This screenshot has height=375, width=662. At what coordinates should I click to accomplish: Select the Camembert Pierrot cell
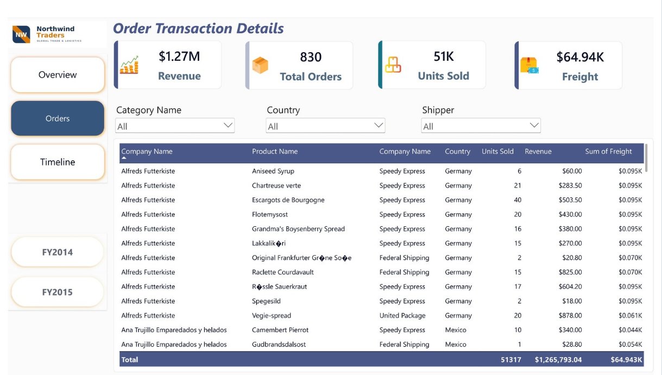[x=280, y=330]
